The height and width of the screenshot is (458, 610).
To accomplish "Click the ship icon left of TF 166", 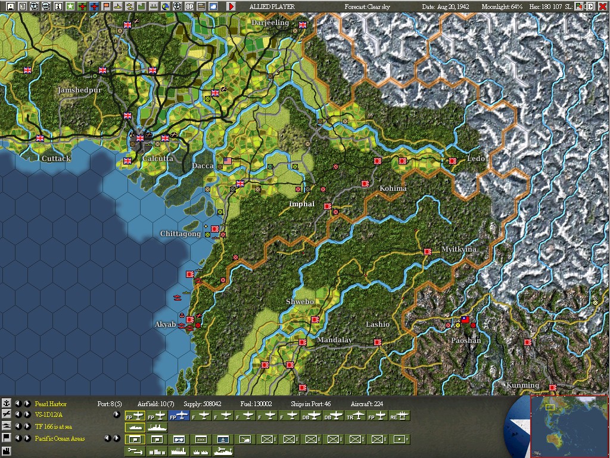I will (x=6, y=426).
